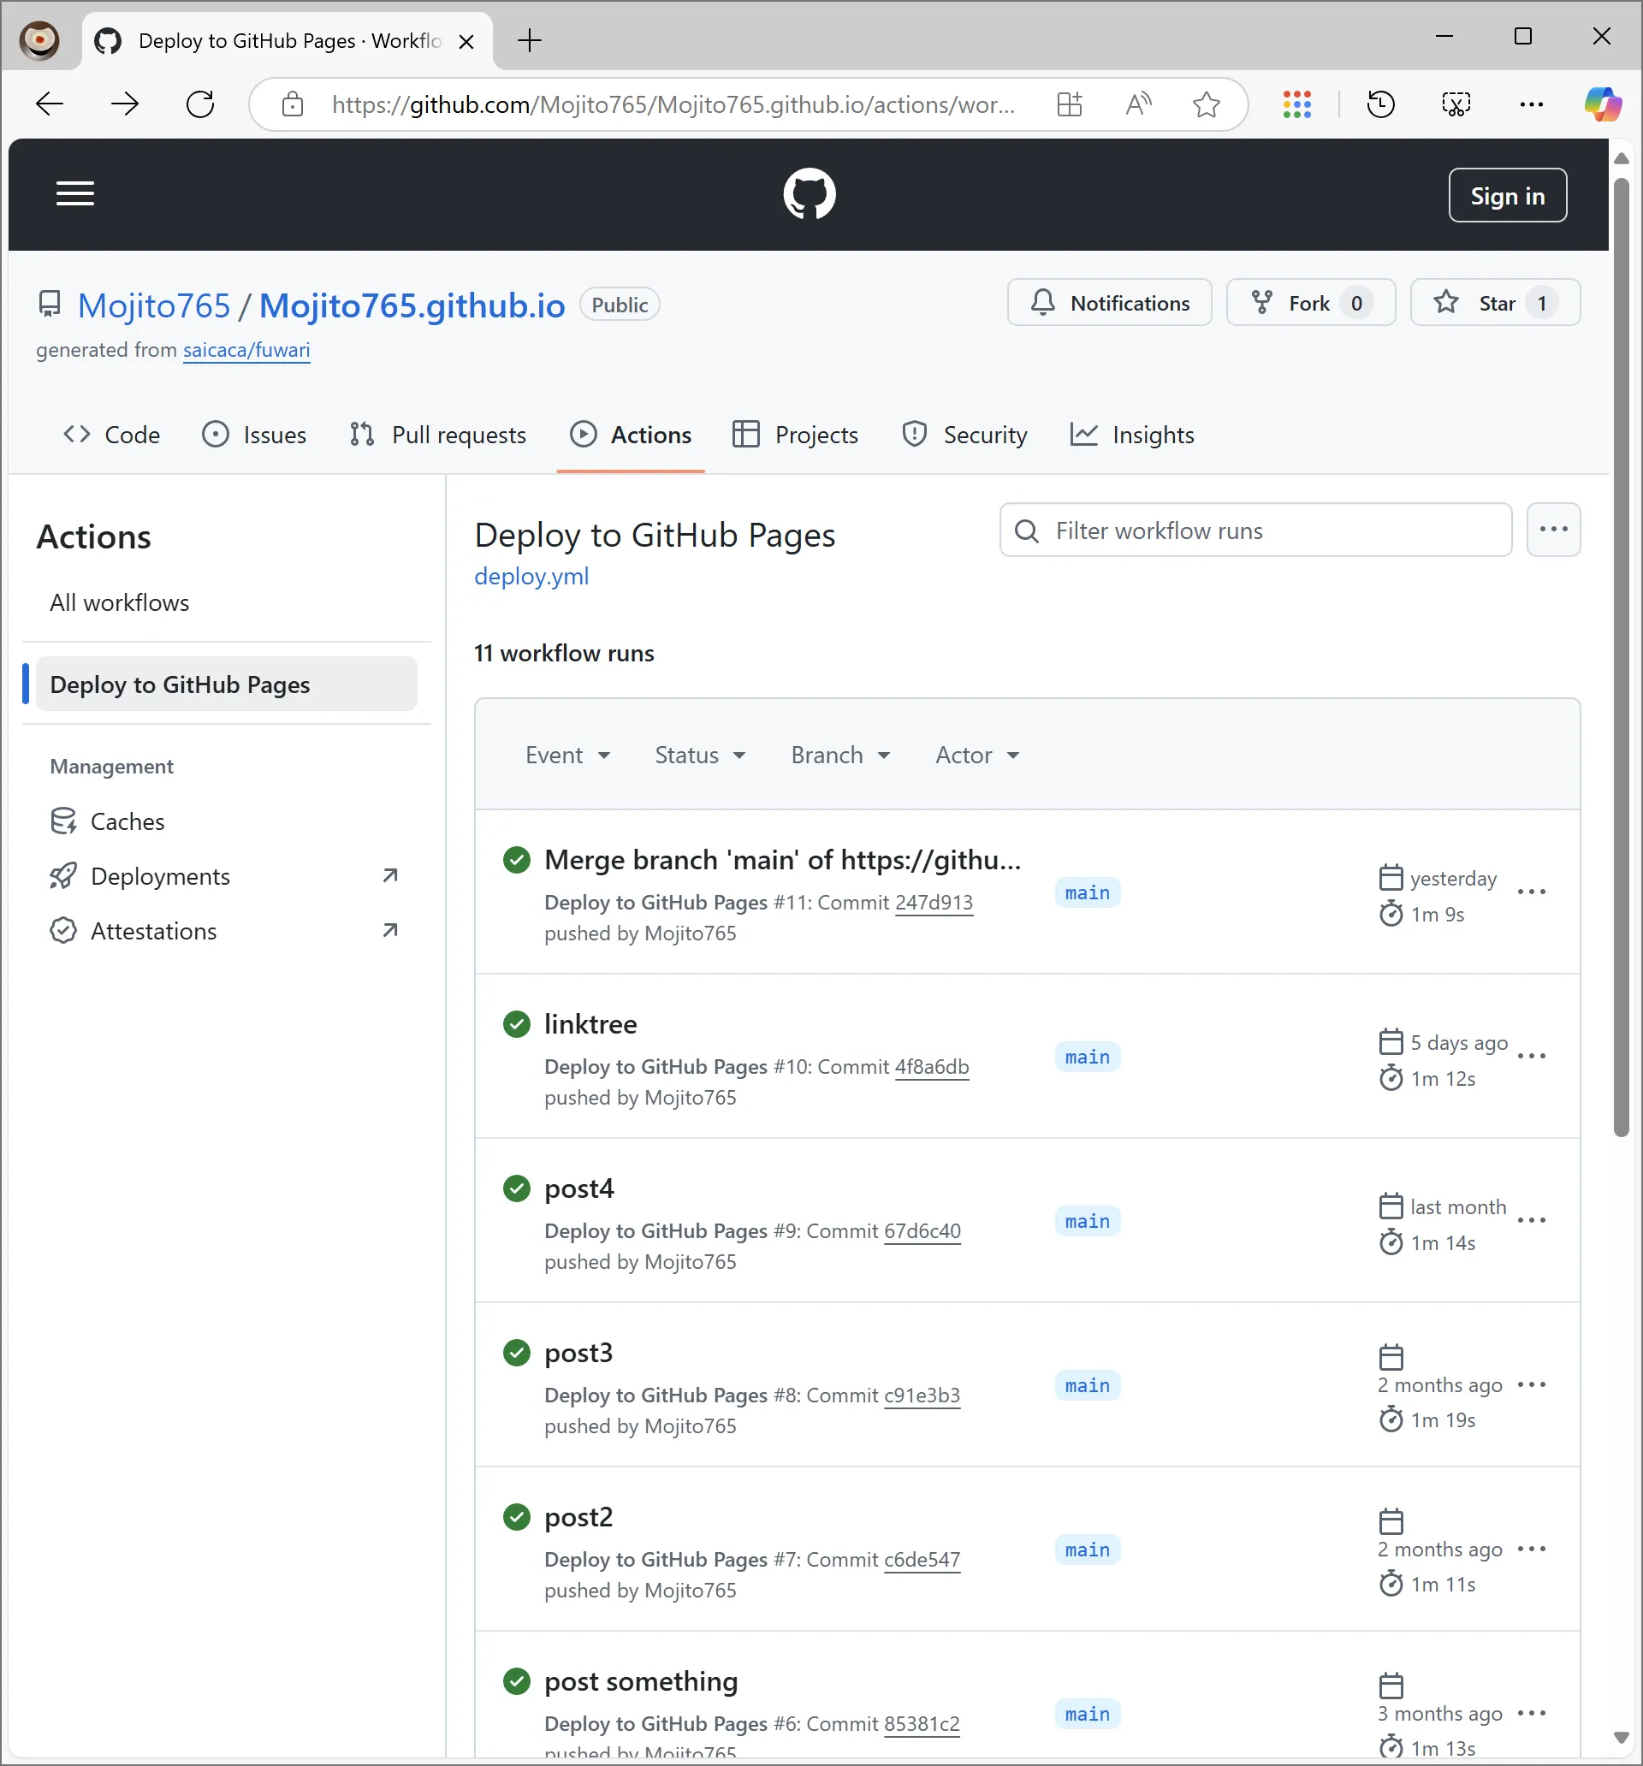Open browser settings and more menu
Viewport: 1643px width, 1766px height.
tap(1531, 105)
